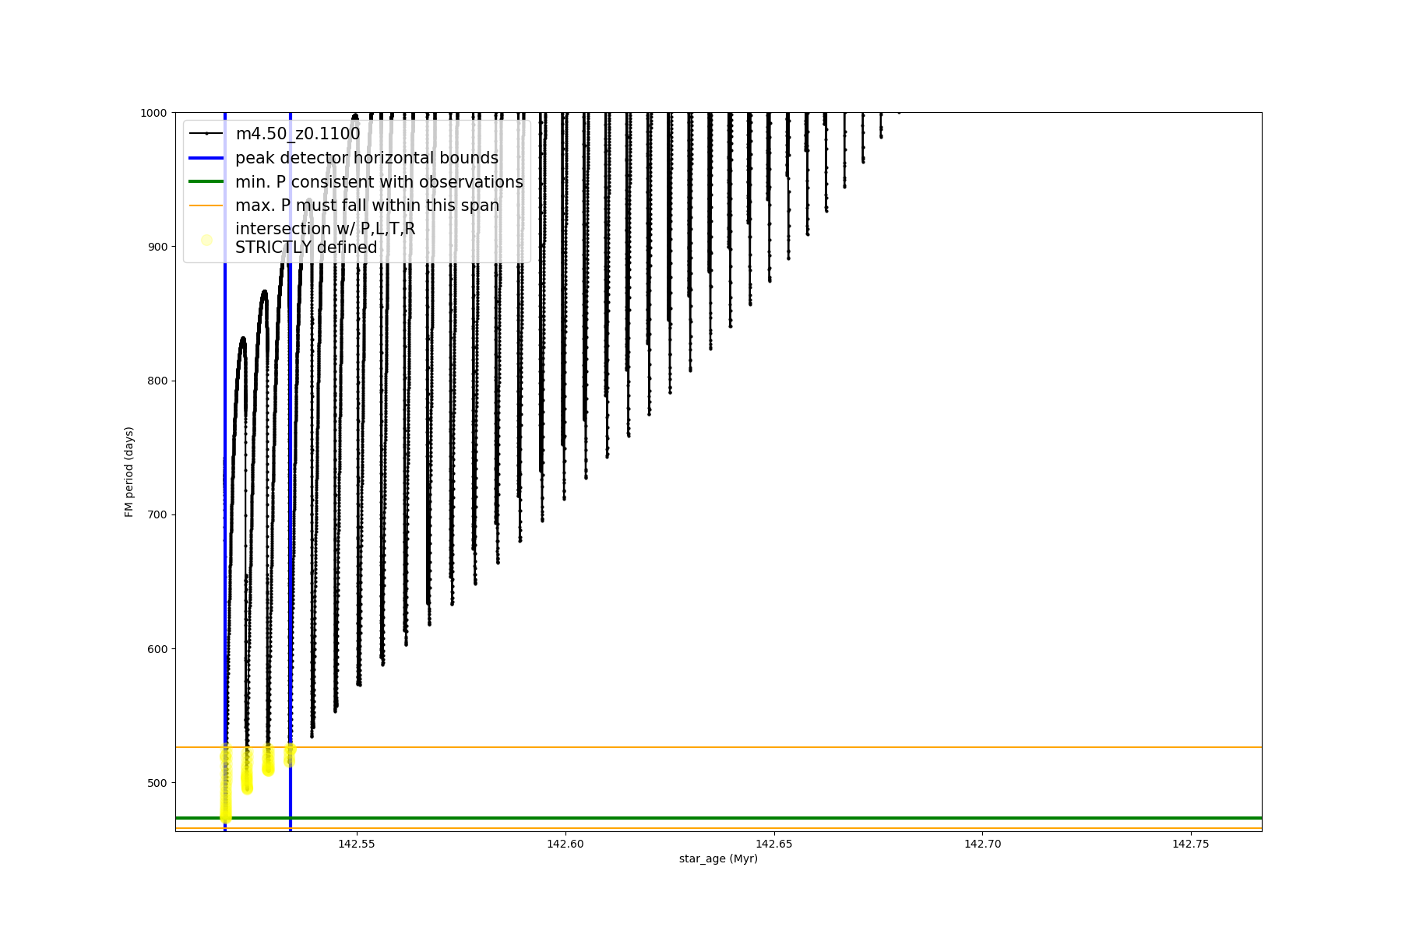Click the "star_age (Myr)" x-axis label

718,859
